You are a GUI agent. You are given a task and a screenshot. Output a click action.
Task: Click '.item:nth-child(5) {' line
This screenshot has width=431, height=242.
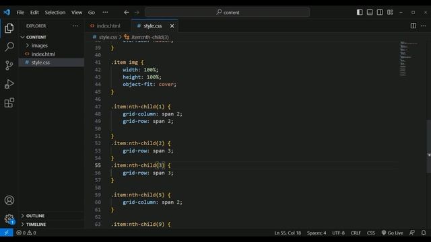pyautogui.click(x=141, y=195)
